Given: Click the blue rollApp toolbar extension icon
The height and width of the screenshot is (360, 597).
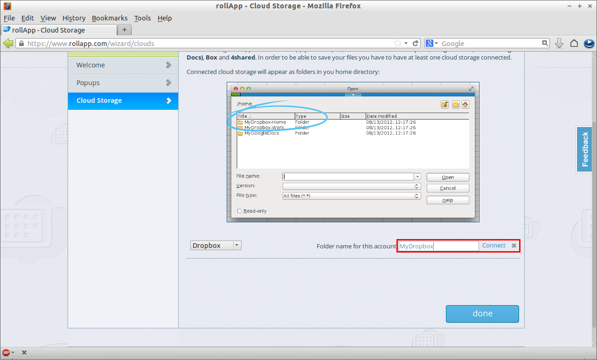Looking at the screenshot, I should [589, 43].
